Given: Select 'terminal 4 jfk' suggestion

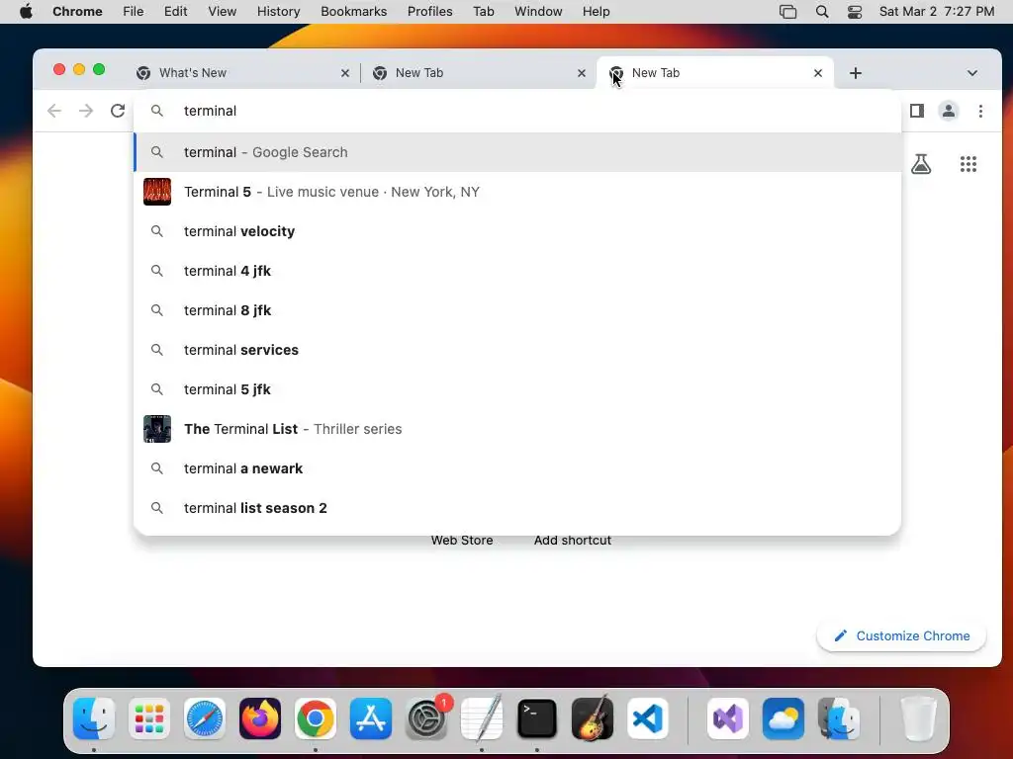Looking at the screenshot, I should [517, 271].
